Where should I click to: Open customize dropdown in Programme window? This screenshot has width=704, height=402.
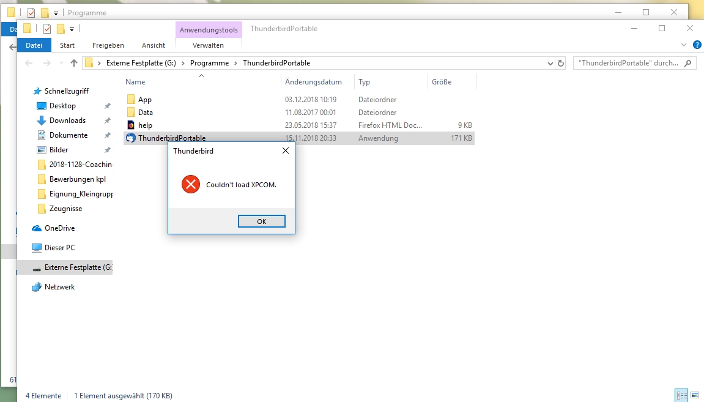56,13
